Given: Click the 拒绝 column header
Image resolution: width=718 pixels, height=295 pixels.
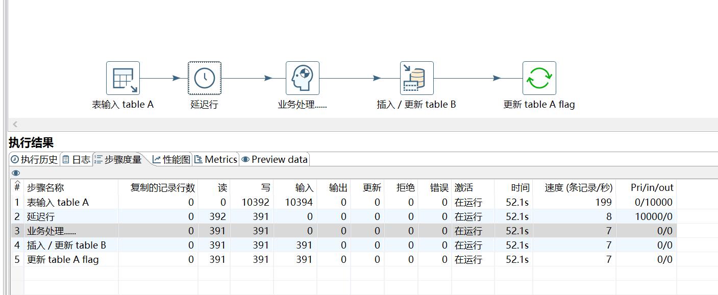Looking at the screenshot, I should pyautogui.click(x=401, y=187).
